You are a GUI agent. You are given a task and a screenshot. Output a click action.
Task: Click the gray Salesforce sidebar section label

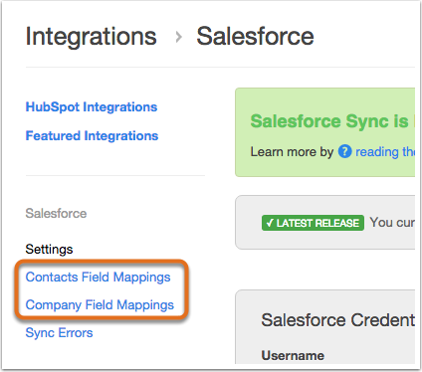[56, 213]
